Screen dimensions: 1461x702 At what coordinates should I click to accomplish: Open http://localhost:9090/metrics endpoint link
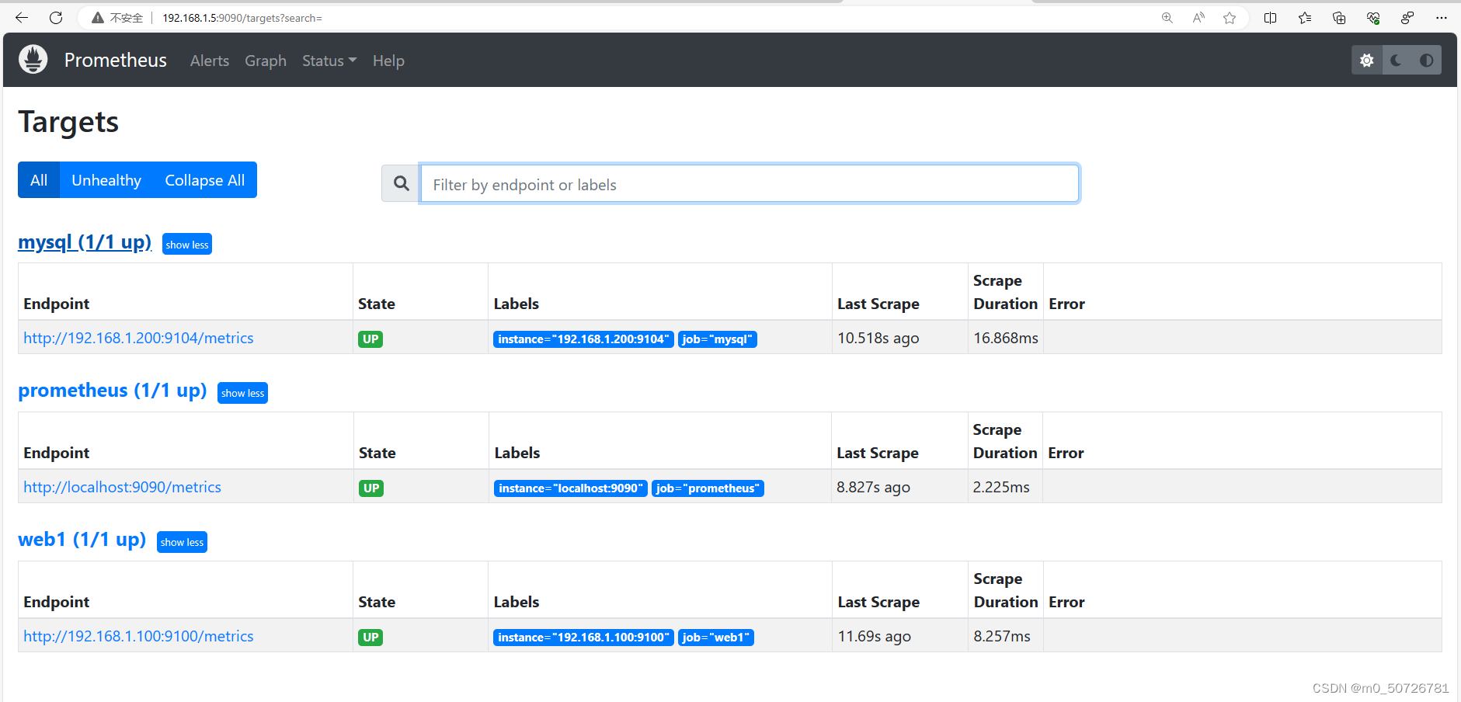pos(122,487)
